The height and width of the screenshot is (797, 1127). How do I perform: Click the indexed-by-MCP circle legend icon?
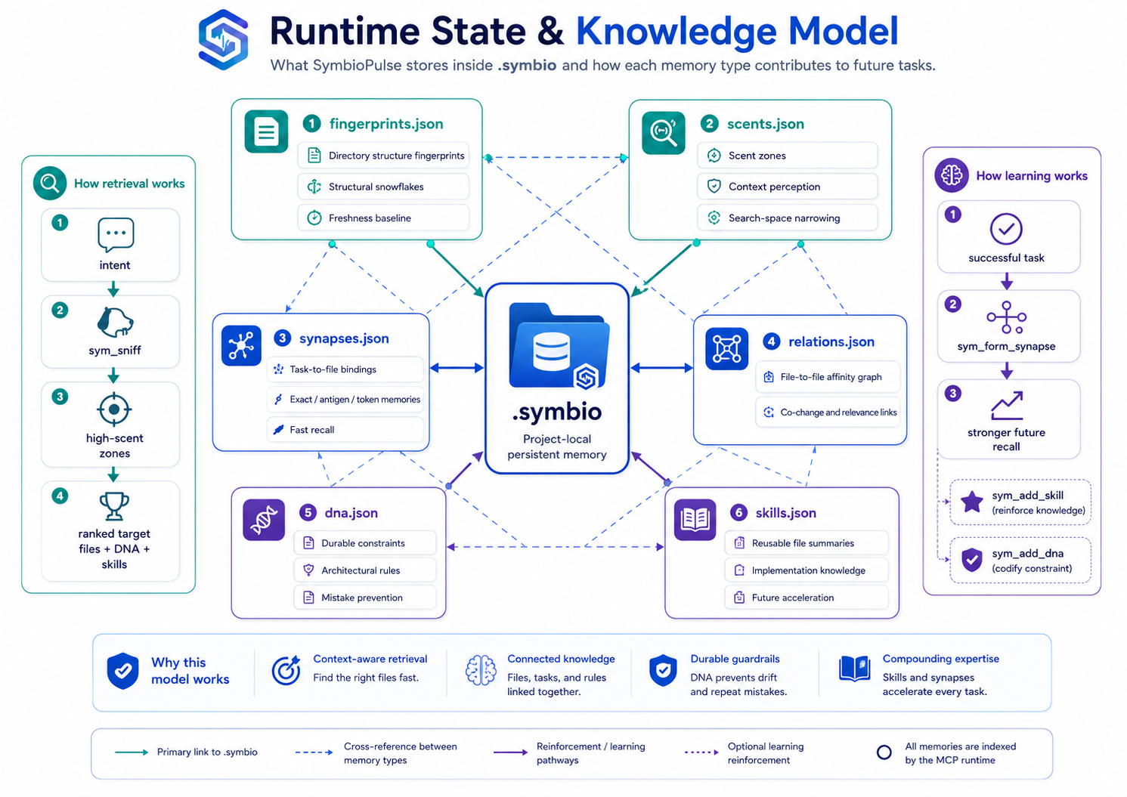click(x=884, y=752)
